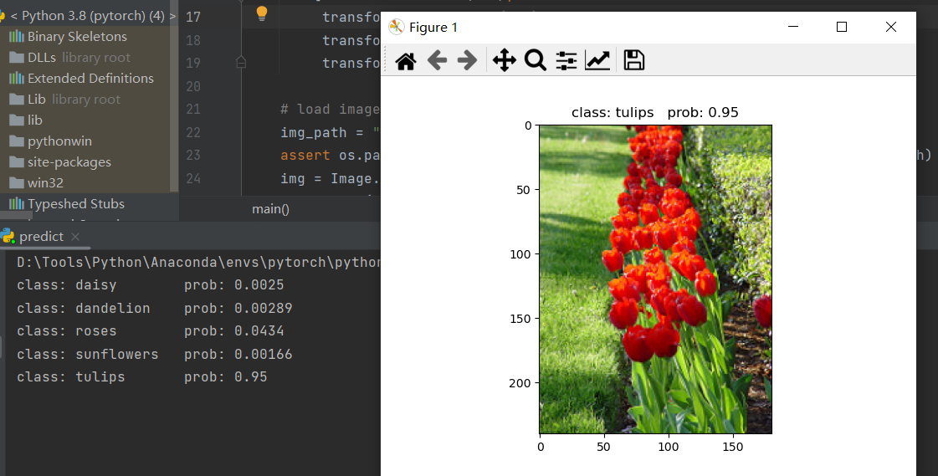Close the Figure 1 window
This screenshot has width=938, height=476.
(891, 27)
